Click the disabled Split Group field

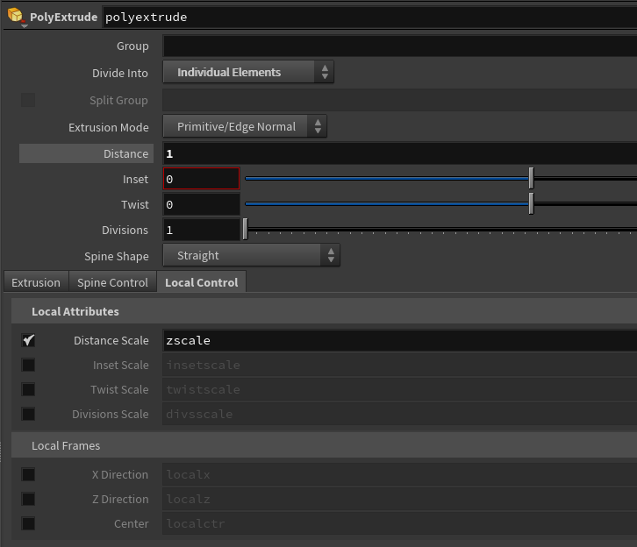(400, 100)
